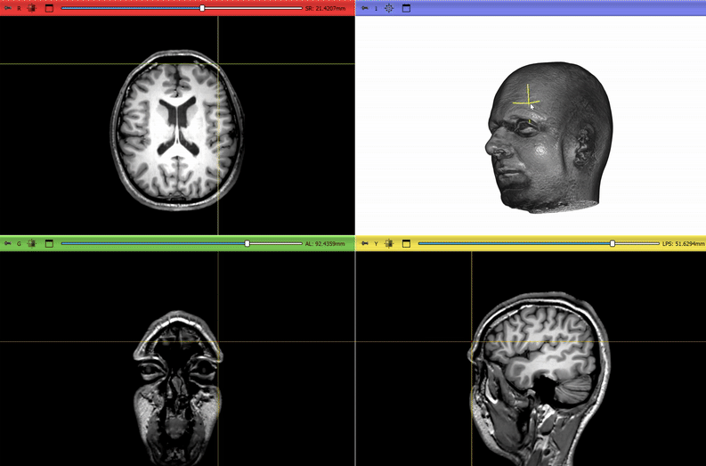Click the LPS: 51.6294mm offset value

[683, 243]
